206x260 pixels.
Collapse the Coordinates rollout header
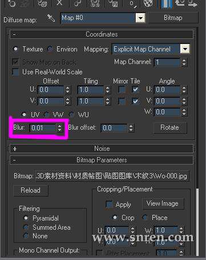(102, 34)
